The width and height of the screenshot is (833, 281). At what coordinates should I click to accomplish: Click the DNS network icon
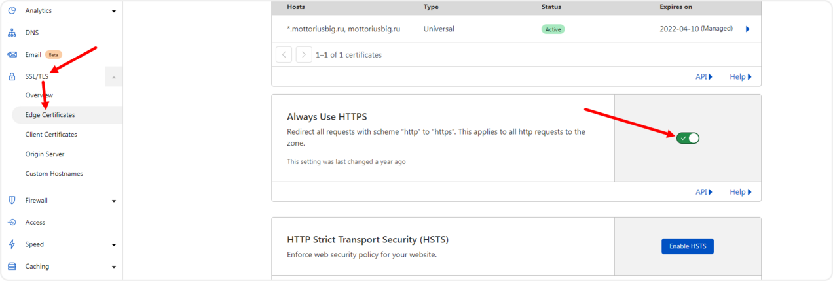click(x=12, y=33)
